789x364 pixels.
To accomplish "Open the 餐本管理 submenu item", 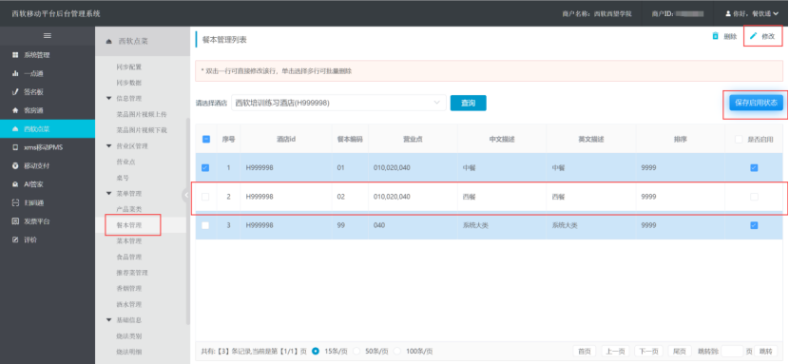I will tap(129, 225).
